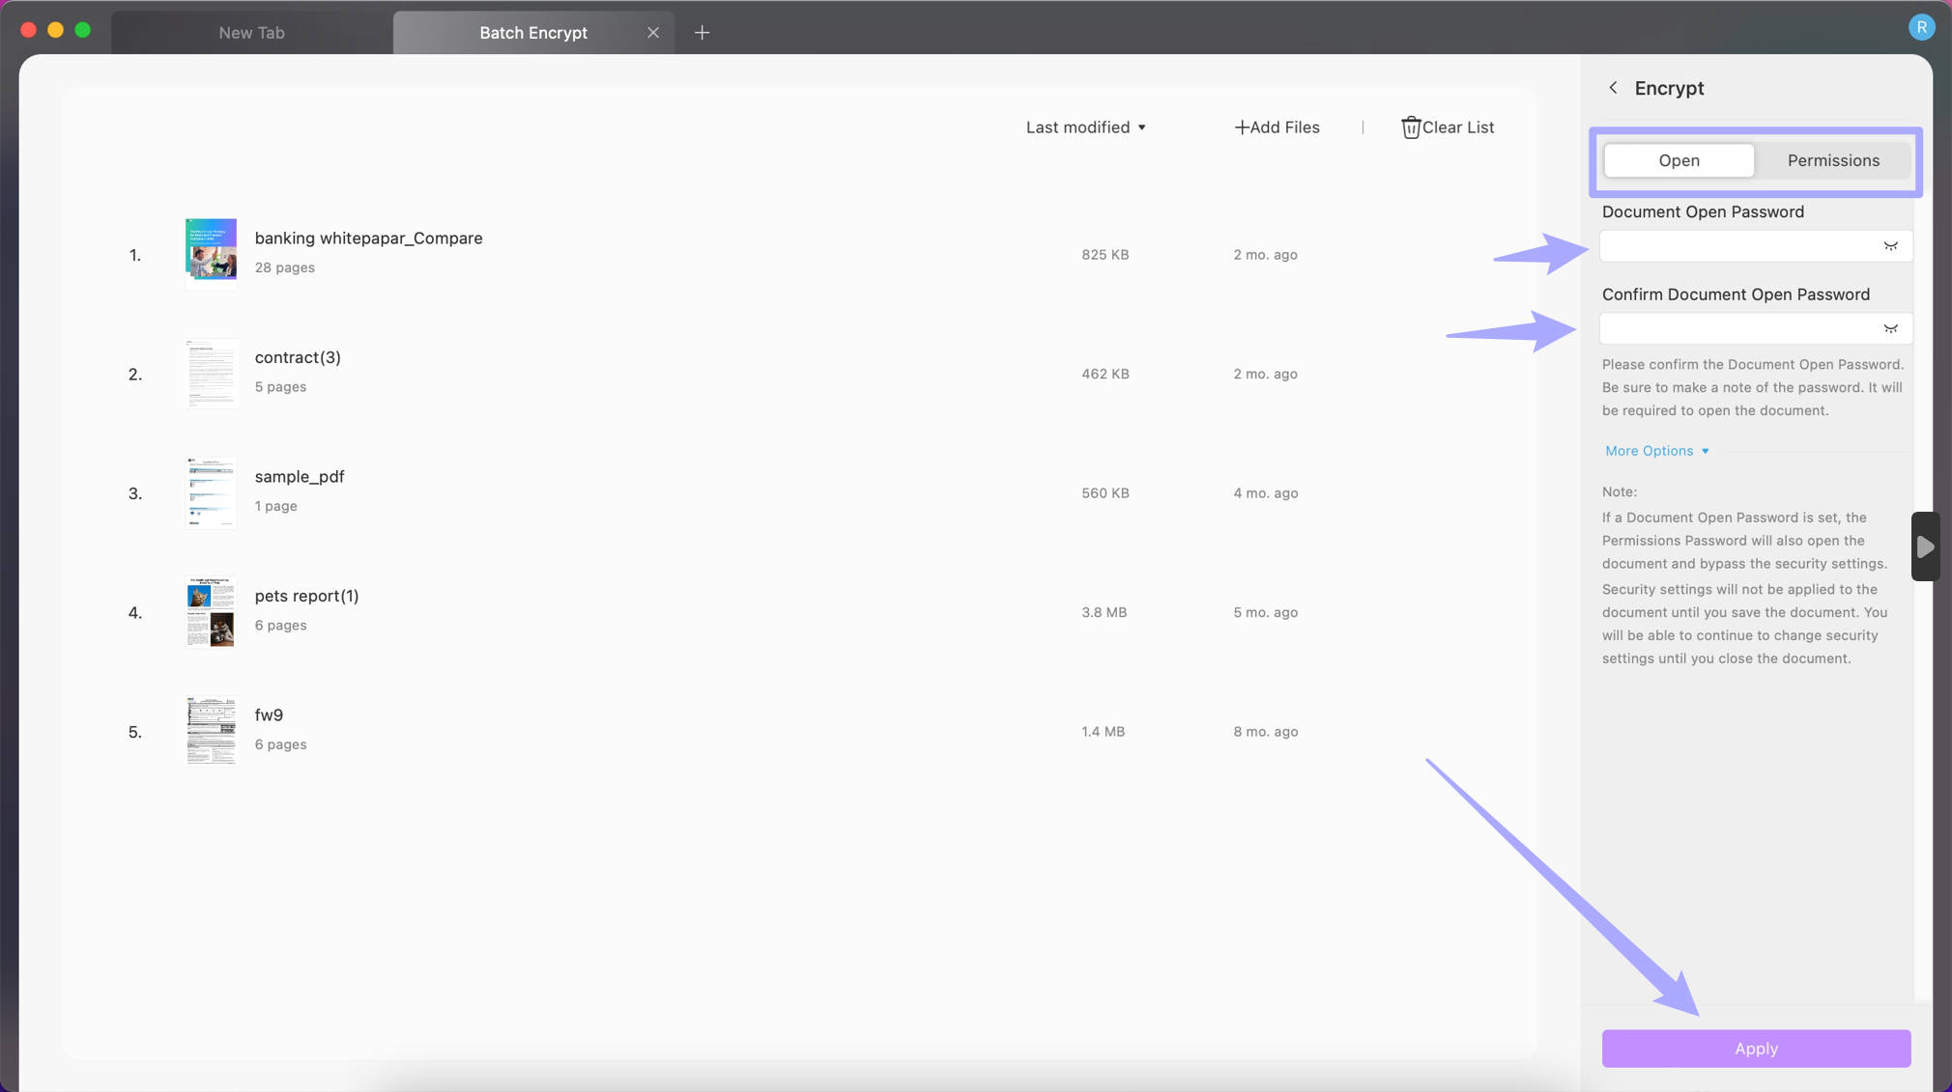This screenshot has height=1092, width=1952.
Task: Click the 462 KB file size
Action: pyautogui.click(x=1105, y=374)
